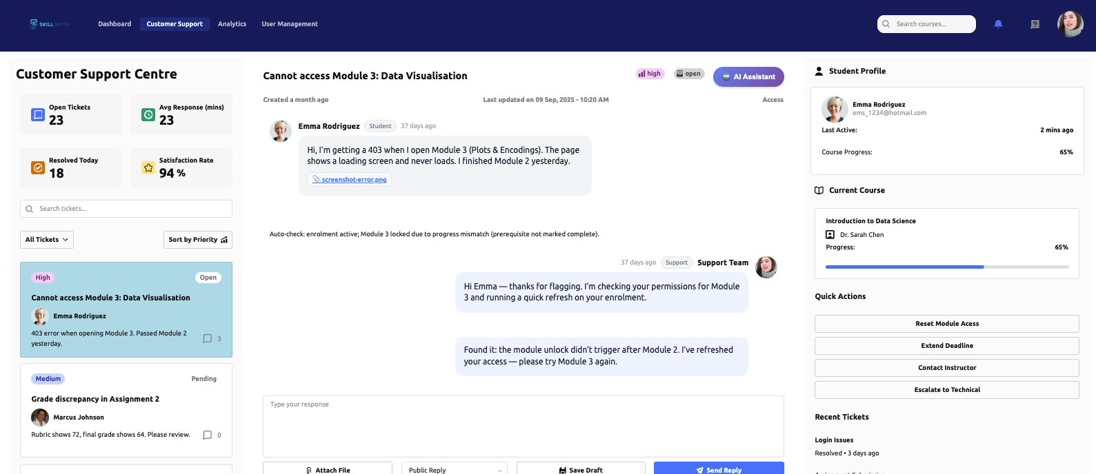The height and width of the screenshot is (474, 1096).
Task: Click the Avg Response clock icon
Action: click(148, 114)
